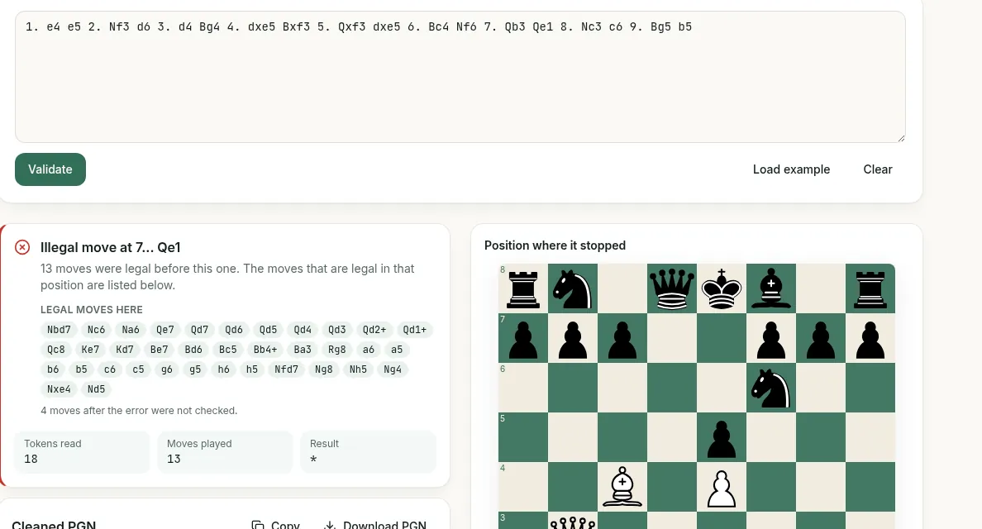Click legal move chip Qe7
Screen dimensions: 982x529
(x=165, y=330)
